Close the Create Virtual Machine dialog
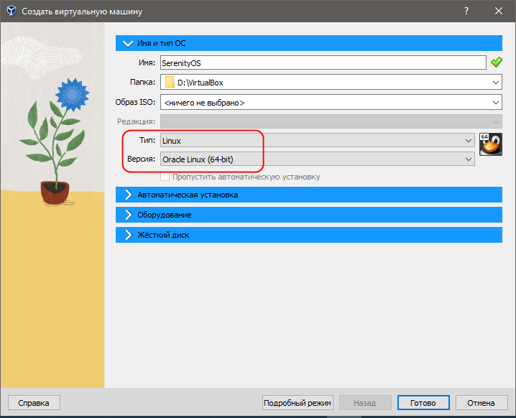The width and height of the screenshot is (516, 418). (x=499, y=11)
